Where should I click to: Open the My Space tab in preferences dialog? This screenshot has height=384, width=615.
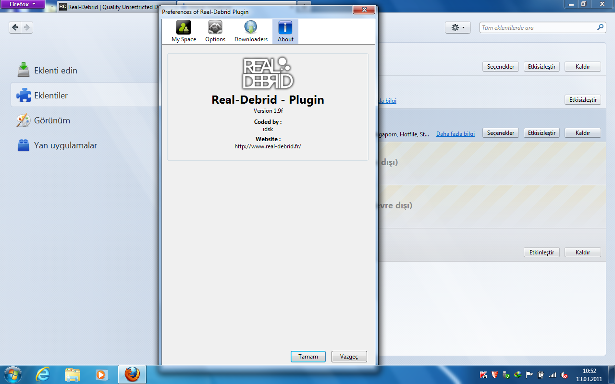(184, 32)
